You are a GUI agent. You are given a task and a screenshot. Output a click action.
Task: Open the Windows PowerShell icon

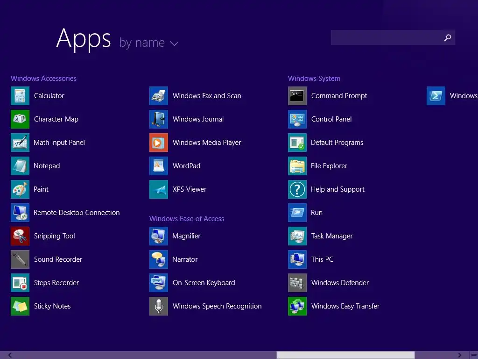436,96
